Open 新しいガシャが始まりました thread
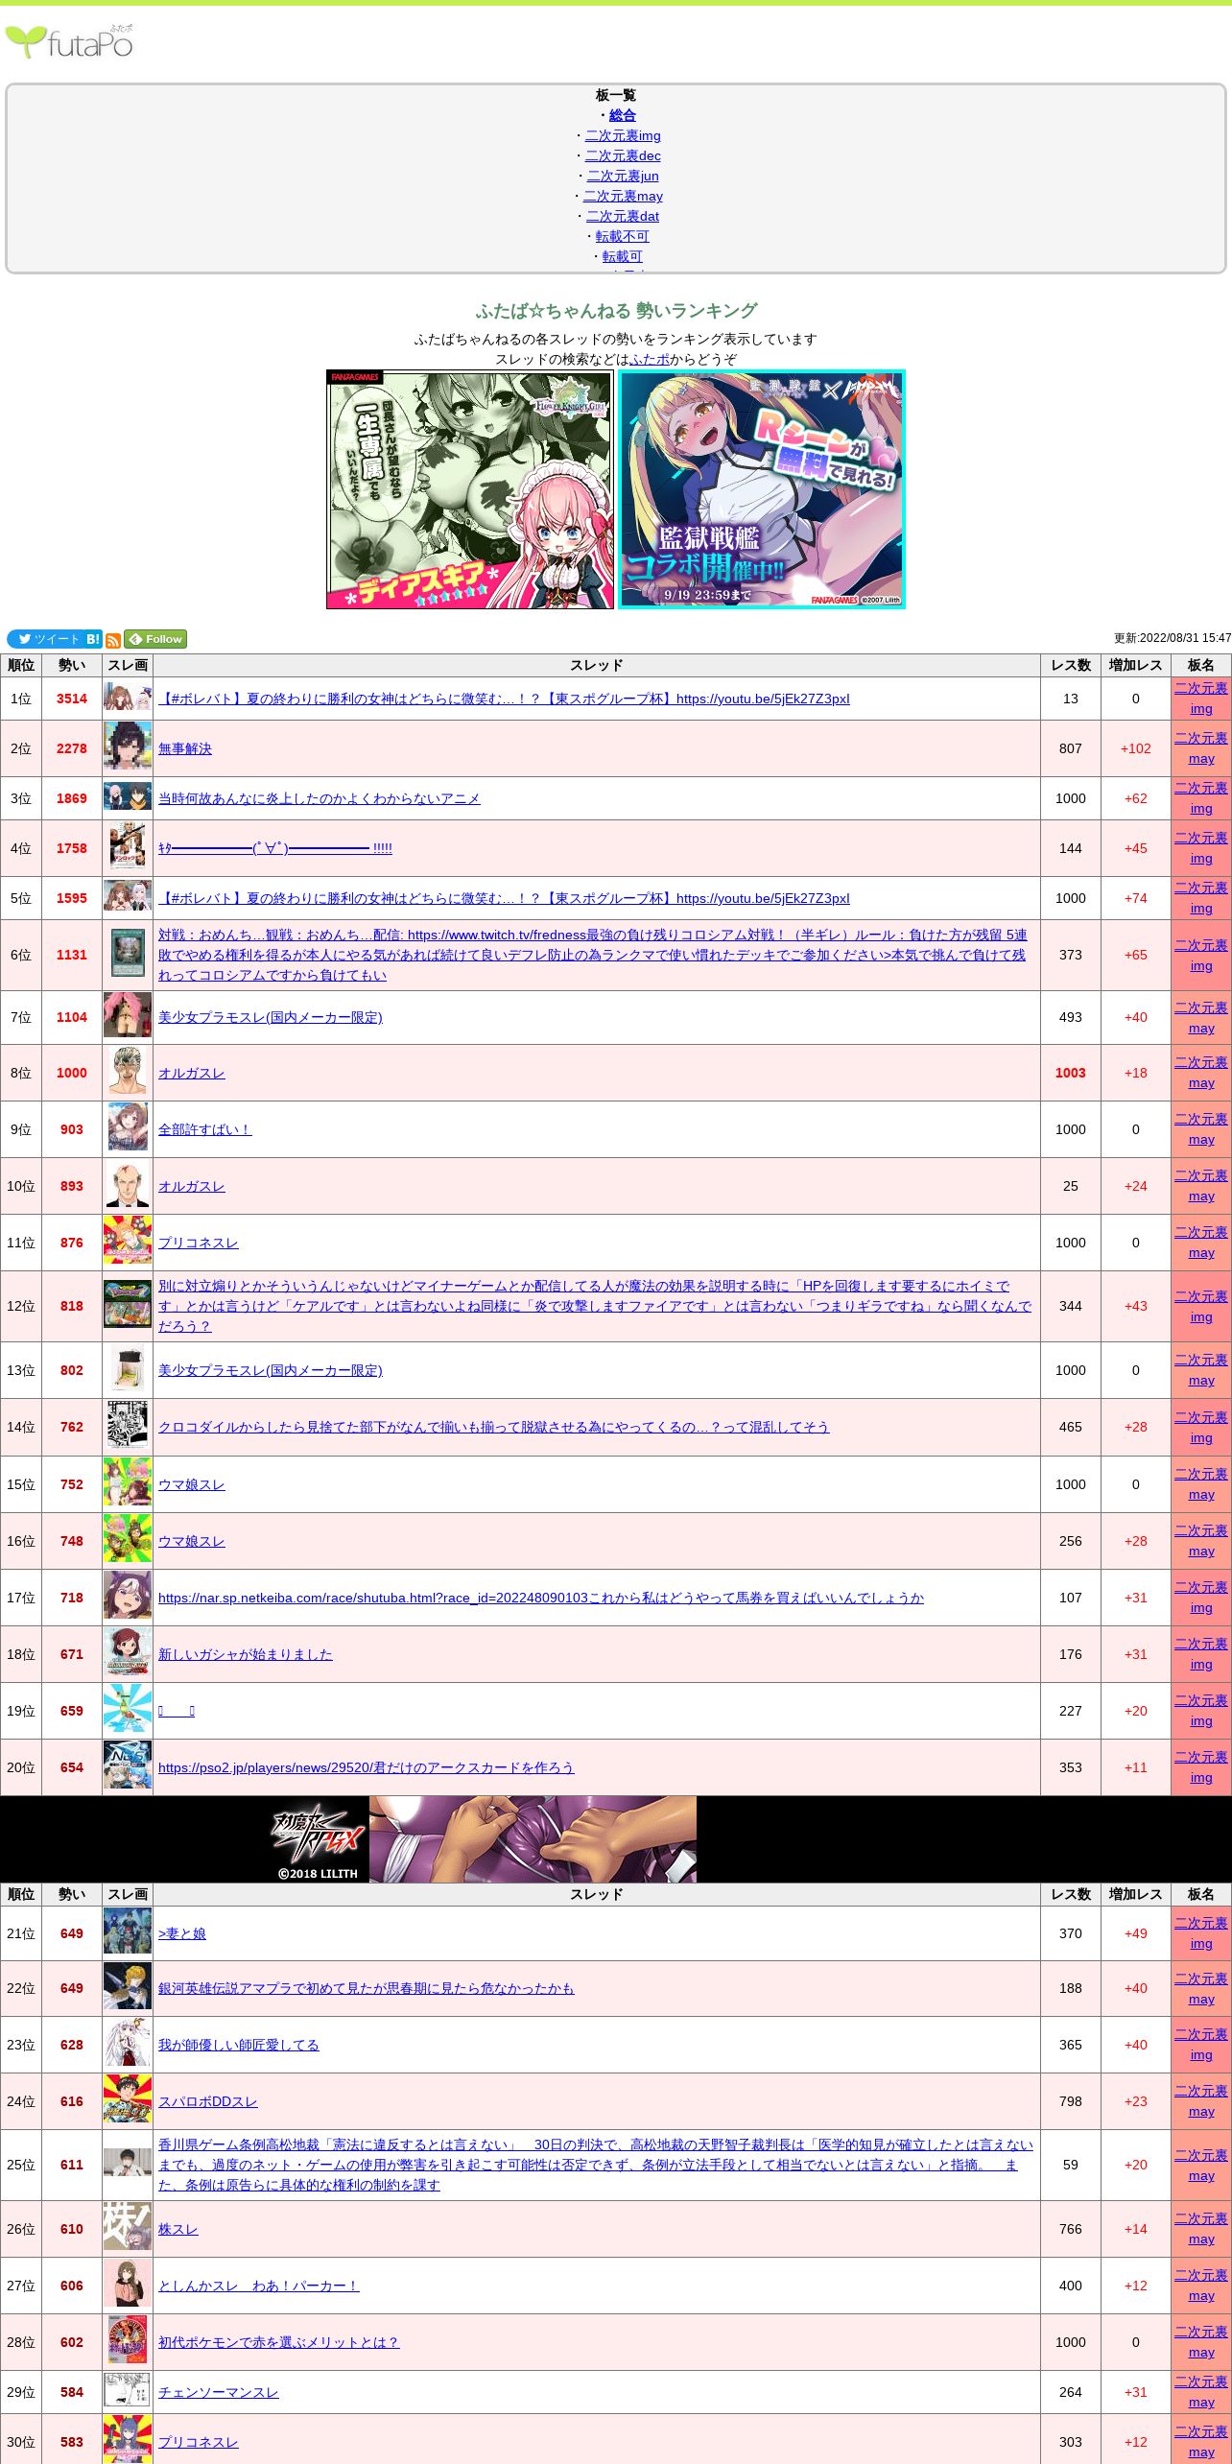Viewport: 1232px width, 2464px height. [x=246, y=1654]
